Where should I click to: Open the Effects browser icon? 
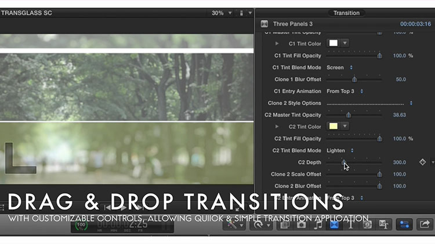pos(285,225)
